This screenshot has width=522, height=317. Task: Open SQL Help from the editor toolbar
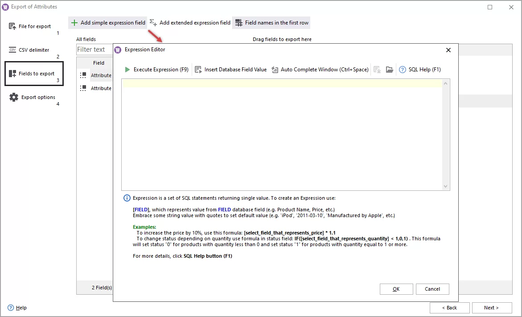[419, 70]
